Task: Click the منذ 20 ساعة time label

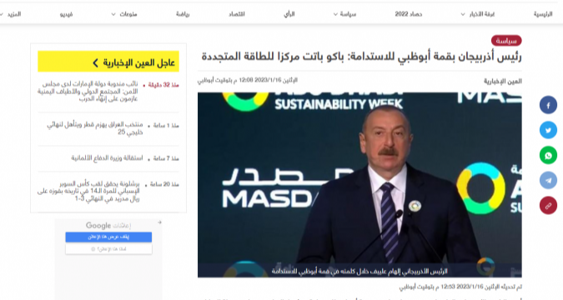Action: click(x=164, y=184)
